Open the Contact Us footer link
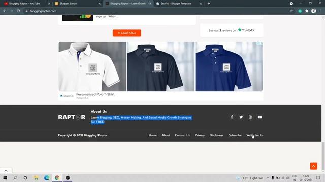325x182 pixels. coord(182,135)
